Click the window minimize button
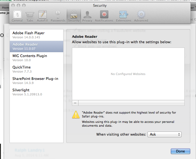Viewport: 196px width, 159px height. (18, 5)
